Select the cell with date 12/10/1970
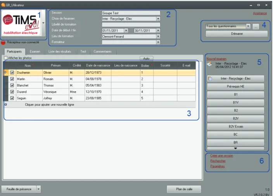This screenshot has height=196, width=273. point(98,92)
